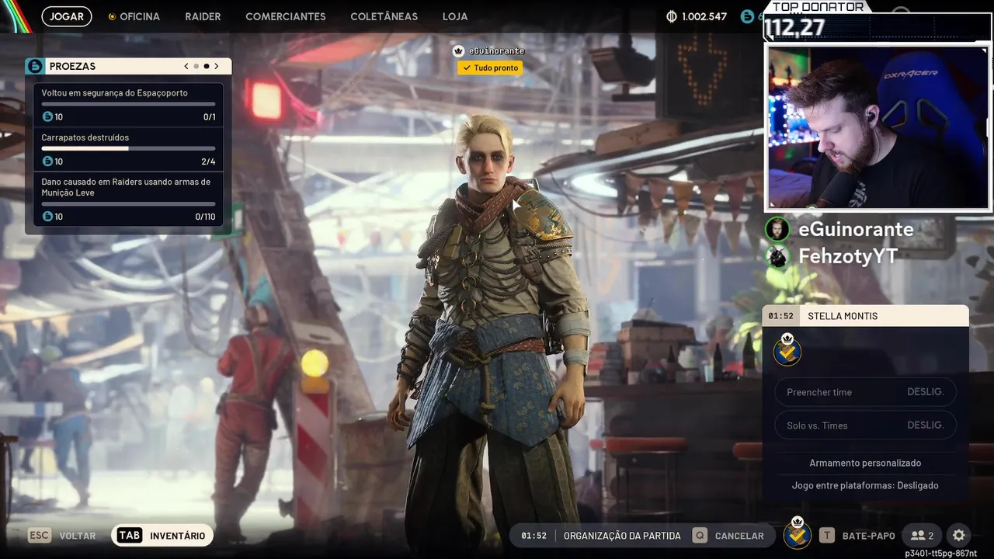The image size is (994, 559).
Task: Click the STELLA MONTIS map header
Action: click(x=865, y=316)
